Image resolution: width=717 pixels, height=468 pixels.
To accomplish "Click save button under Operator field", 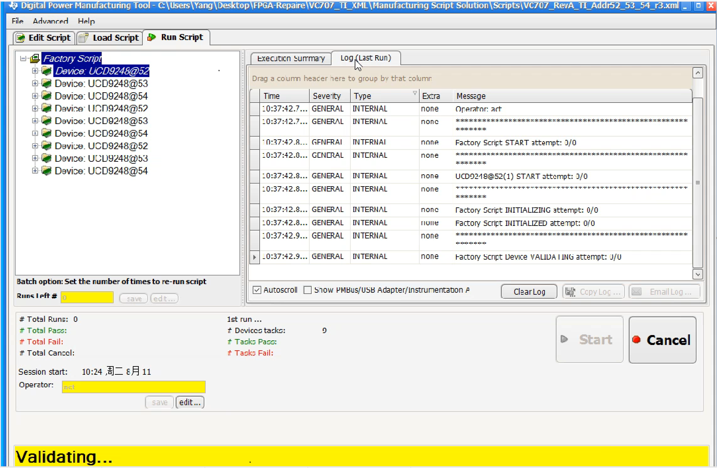I will (159, 403).
